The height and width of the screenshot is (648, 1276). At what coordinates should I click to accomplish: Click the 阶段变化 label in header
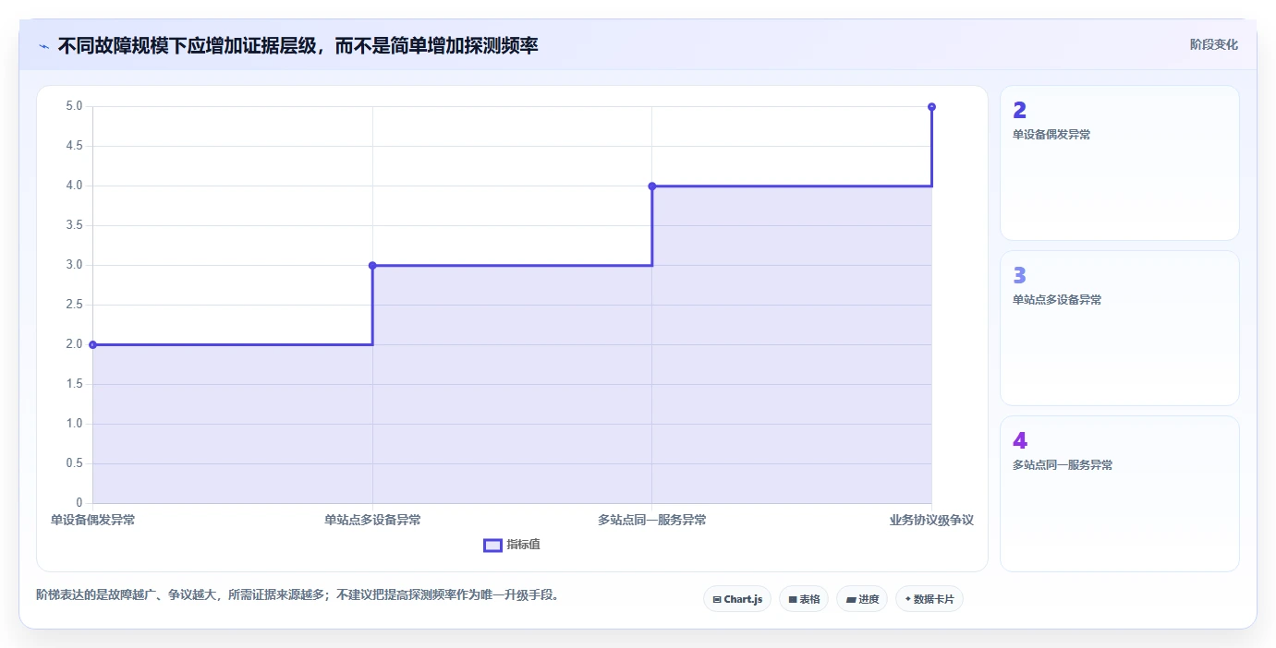[x=1213, y=44]
